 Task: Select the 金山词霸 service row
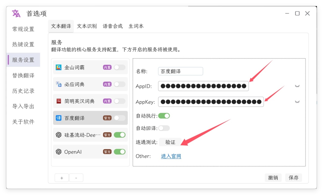click(x=90, y=67)
